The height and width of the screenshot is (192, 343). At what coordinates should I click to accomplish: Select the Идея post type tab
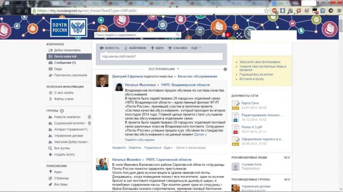coord(157,48)
